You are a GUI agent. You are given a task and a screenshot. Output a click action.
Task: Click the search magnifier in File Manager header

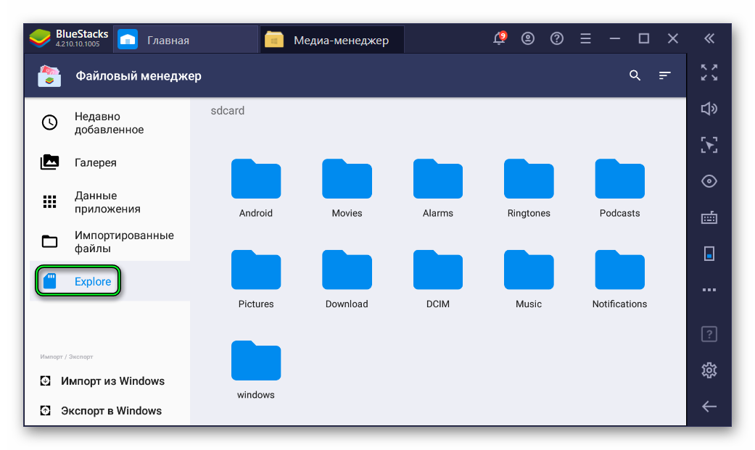635,75
